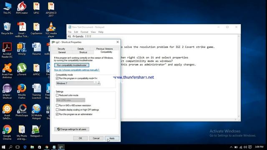
Task: Click the Notepad vertical scrollbar
Action: point(239,77)
